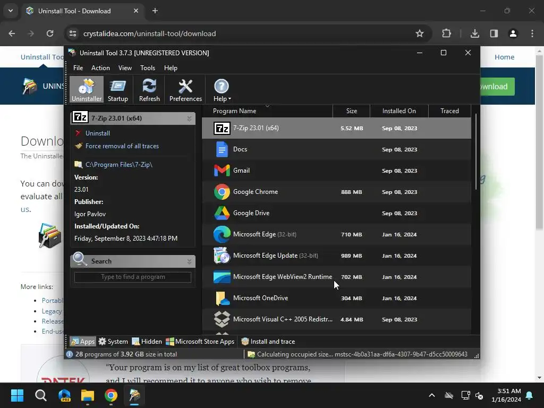The height and width of the screenshot is (408, 544).
Task: Refresh the program list
Action: click(149, 90)
